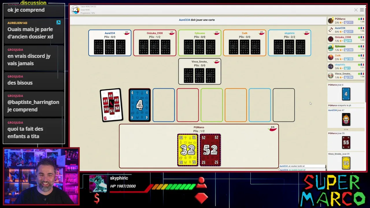The height and width of the screenshot is (208, 370).
Task: Click the blue 4 card on the table
Action: [140, 105]
